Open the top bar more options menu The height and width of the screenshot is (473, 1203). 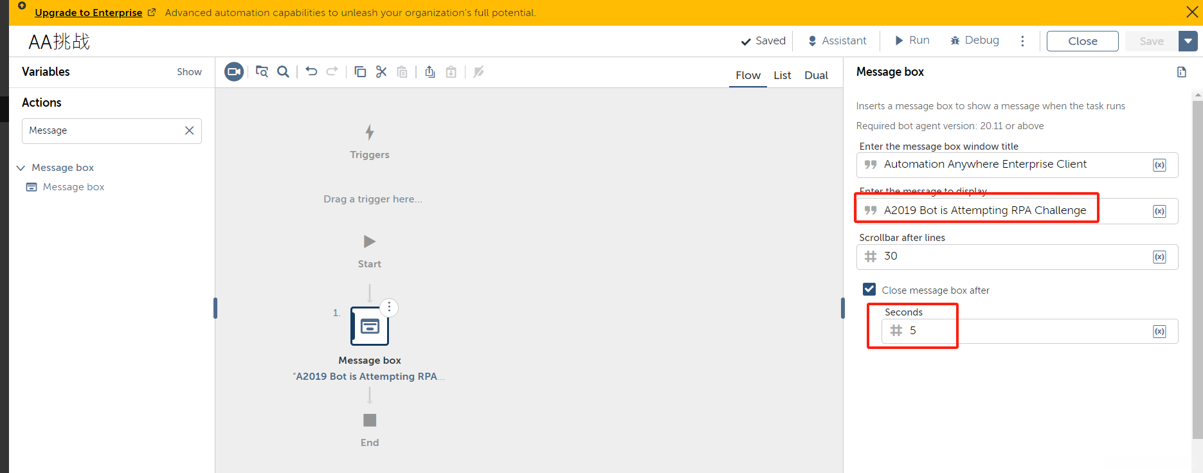pyautogui.click(x=1022, y=41)
